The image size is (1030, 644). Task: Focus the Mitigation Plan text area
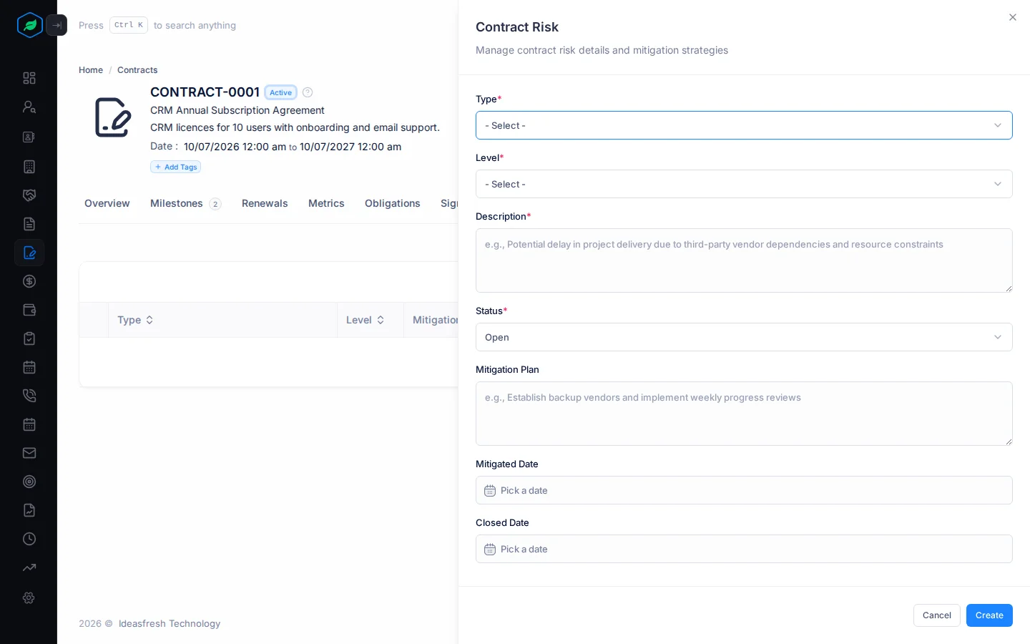[x=744, y=414]
